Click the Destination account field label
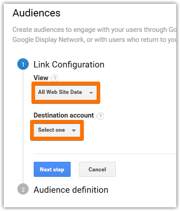Viewport: 180px width, 211px height. [x=64, y=115]
